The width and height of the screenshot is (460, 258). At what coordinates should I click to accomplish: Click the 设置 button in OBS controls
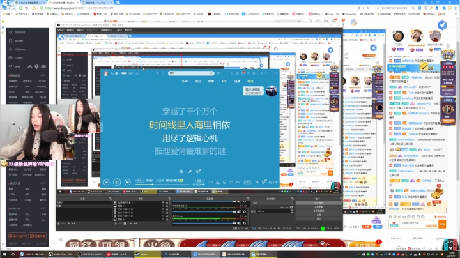tap(319, 215)
